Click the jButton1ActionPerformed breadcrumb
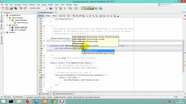186x104 pixels. coord(64,94)
